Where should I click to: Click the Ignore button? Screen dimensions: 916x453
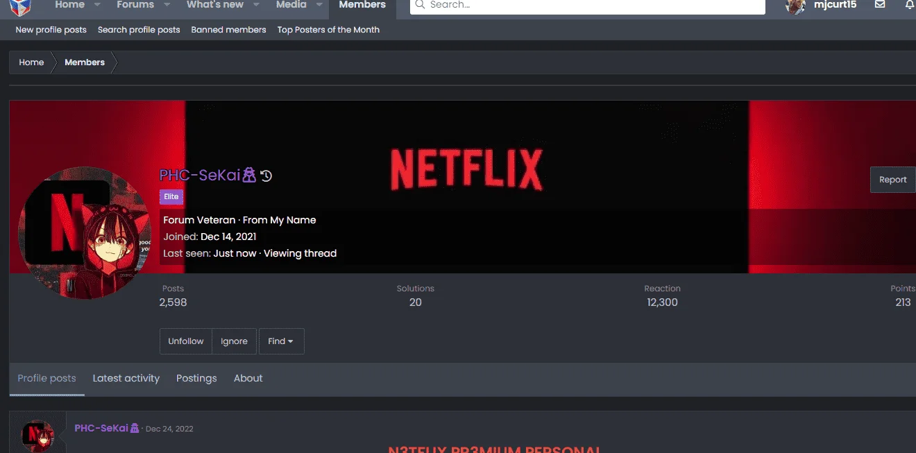(x=234, y=341)
